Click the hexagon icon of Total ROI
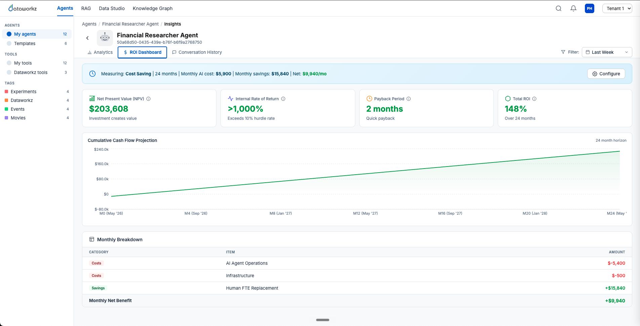The width and height of the screenshot is (640, 326). pos(508,99)
